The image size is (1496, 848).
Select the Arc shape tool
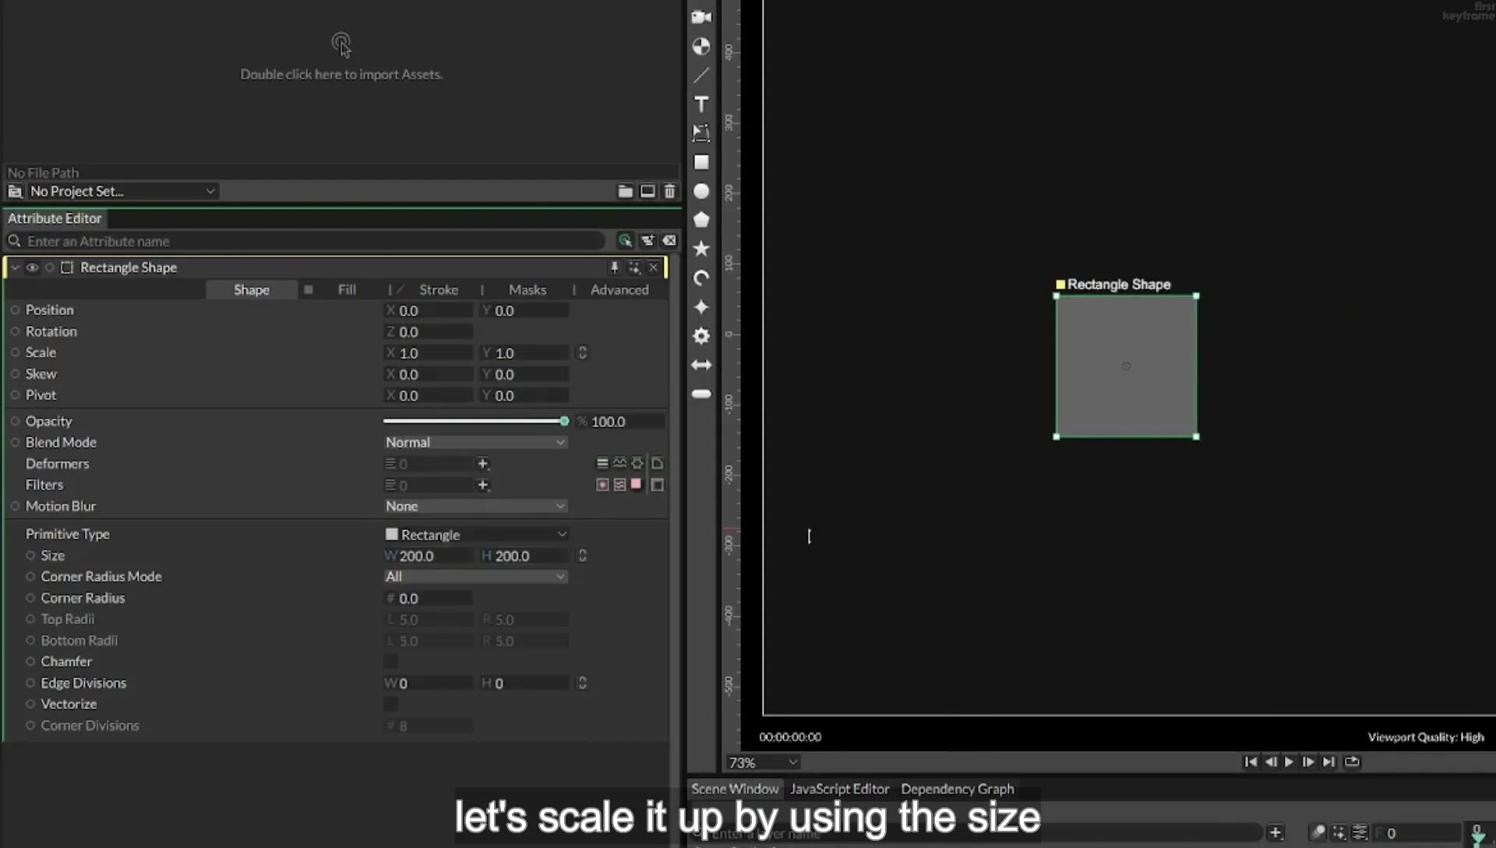(701, 278)
